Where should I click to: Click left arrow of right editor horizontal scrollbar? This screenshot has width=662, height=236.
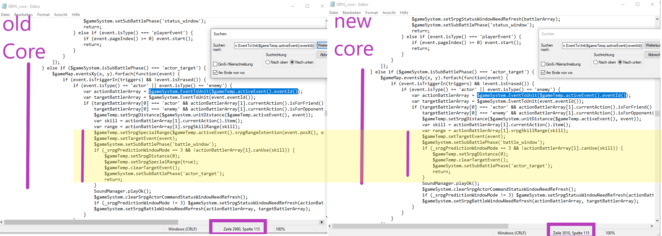click(330, 226)
